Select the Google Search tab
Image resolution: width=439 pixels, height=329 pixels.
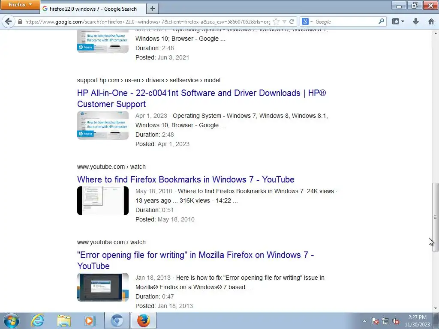point(93,9)
